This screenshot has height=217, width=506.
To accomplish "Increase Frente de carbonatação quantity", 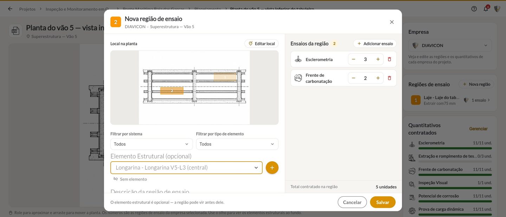I will pyautogui.click(x=378, y=78).
